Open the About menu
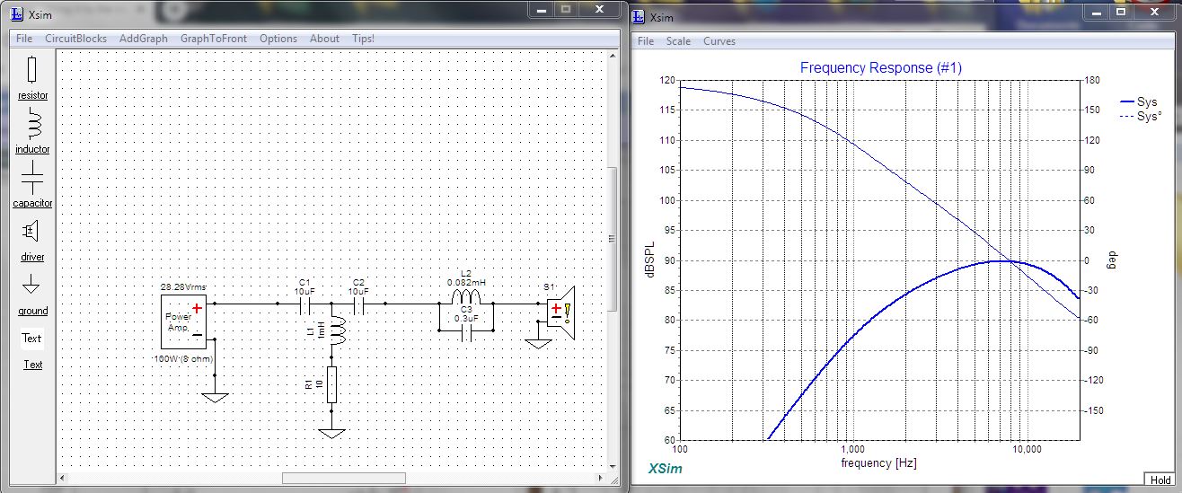1182x493 pixels. [324, 39]
